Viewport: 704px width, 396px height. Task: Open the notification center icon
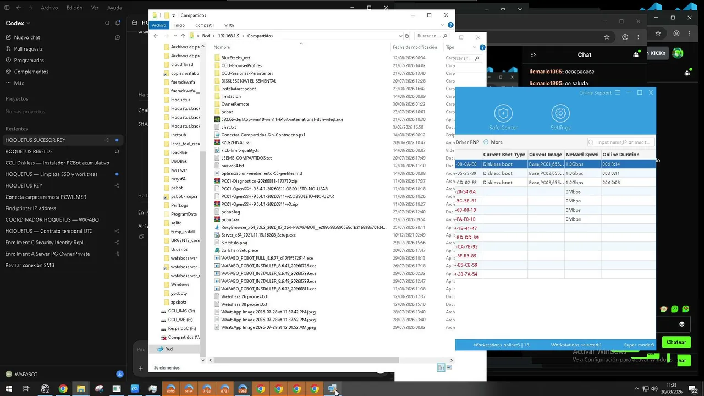click(x=694, y=389)
